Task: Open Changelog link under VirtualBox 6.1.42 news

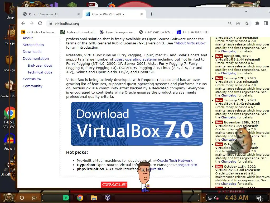Action: tap(229, 117)
